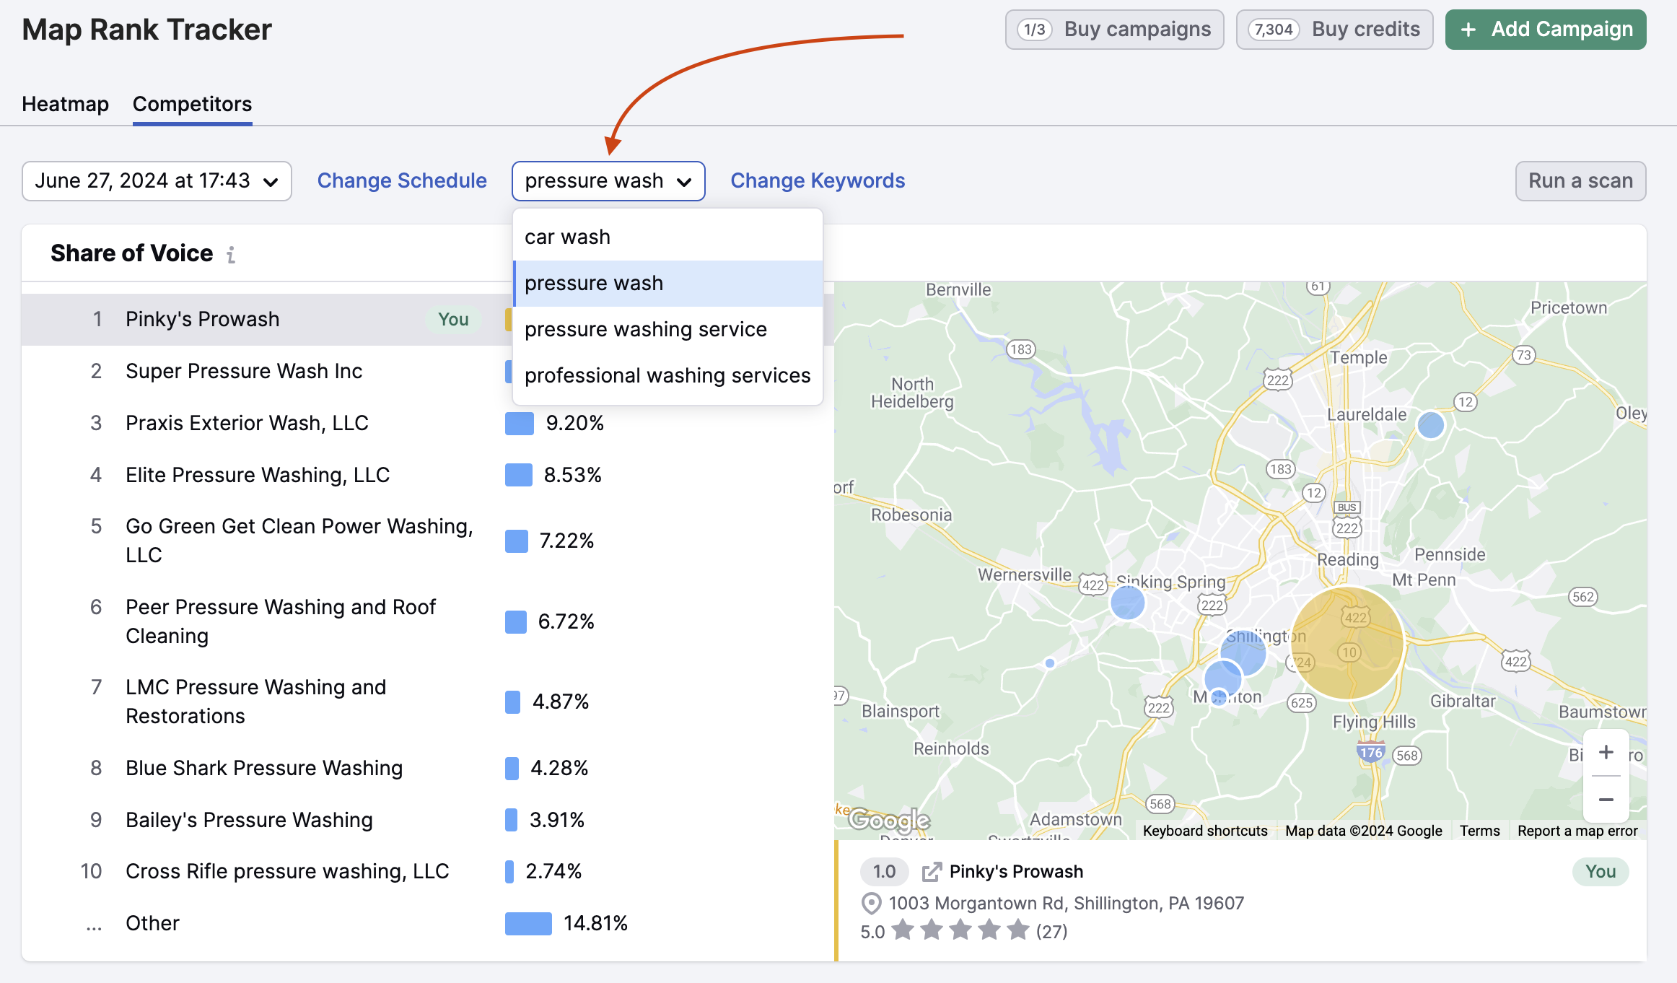Select car wash from the keyword list

[x=667, y=237]
